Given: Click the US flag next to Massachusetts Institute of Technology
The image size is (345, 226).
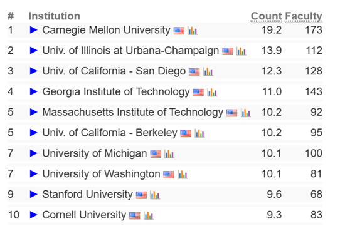Looking at the screenshot, I should (x=232, y=113).
